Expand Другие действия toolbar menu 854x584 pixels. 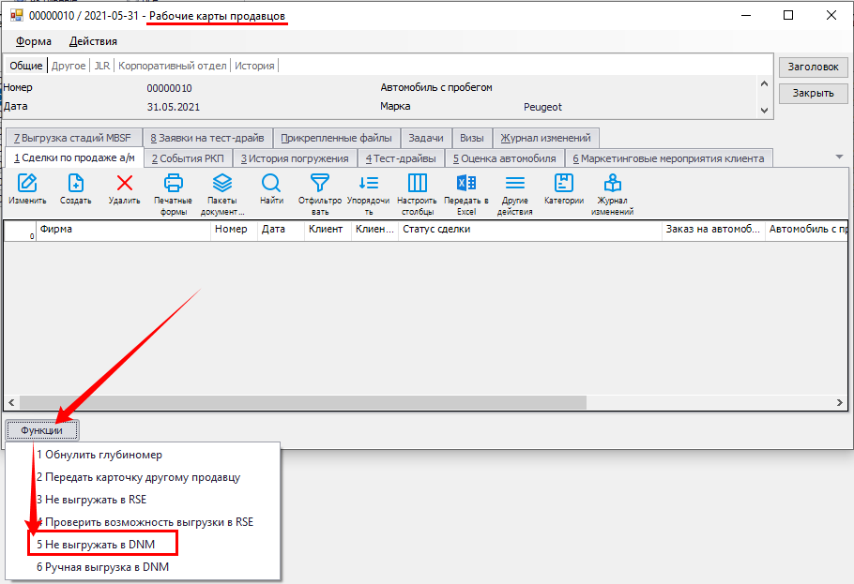pos(515,184)
